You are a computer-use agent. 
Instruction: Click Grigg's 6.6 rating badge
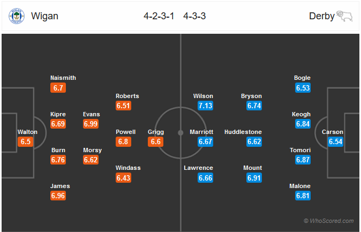[x=156, y=141]
